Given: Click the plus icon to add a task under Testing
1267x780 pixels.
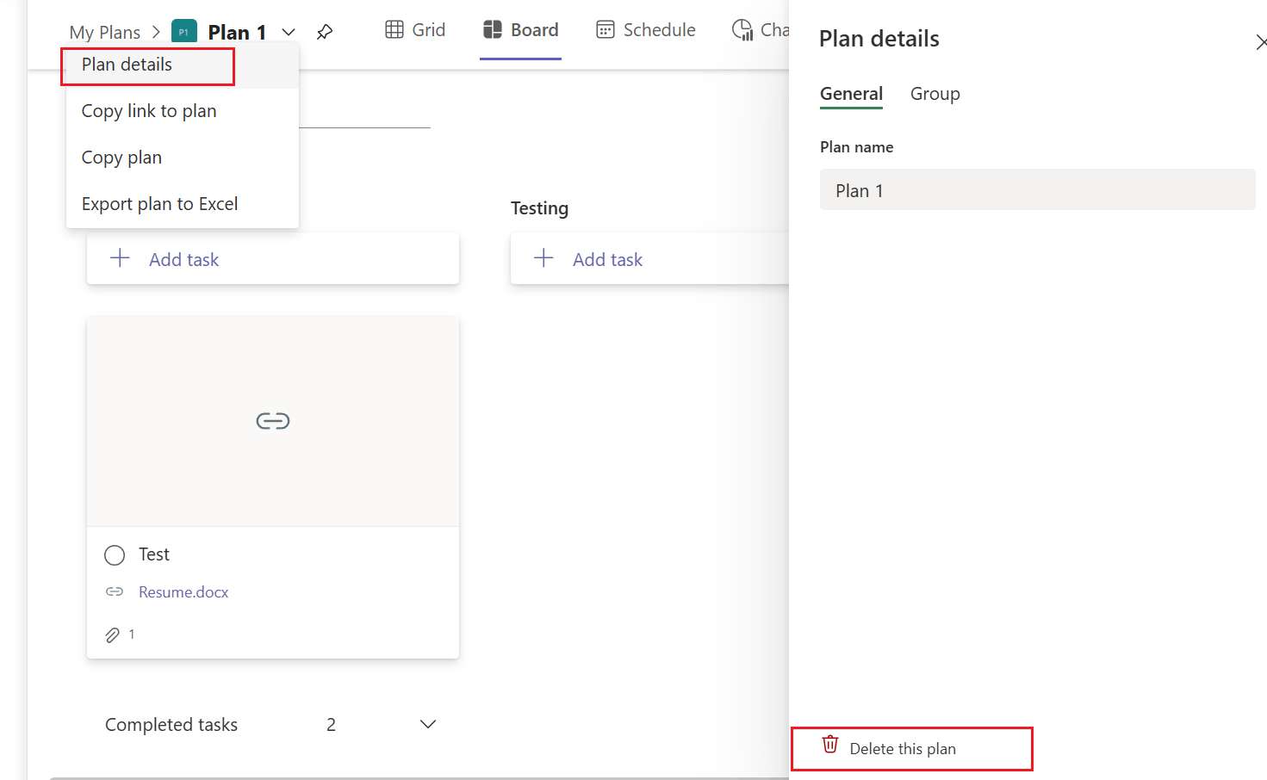Looking at the screenshot, I should point(544,258).
